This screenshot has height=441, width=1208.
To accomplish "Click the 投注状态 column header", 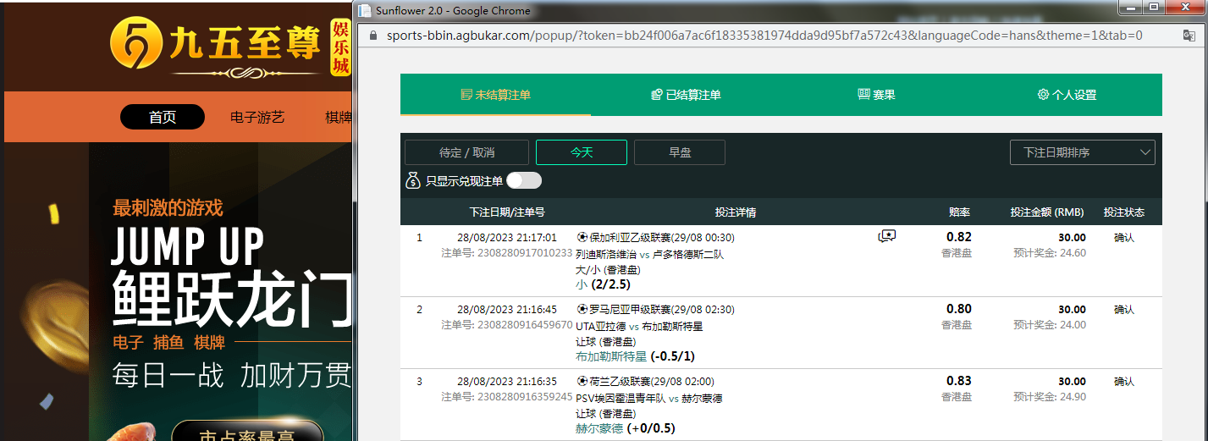I will point(1124,212).
